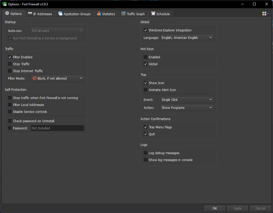
Task: Open the Statistics tab
Action: point(106,14)
